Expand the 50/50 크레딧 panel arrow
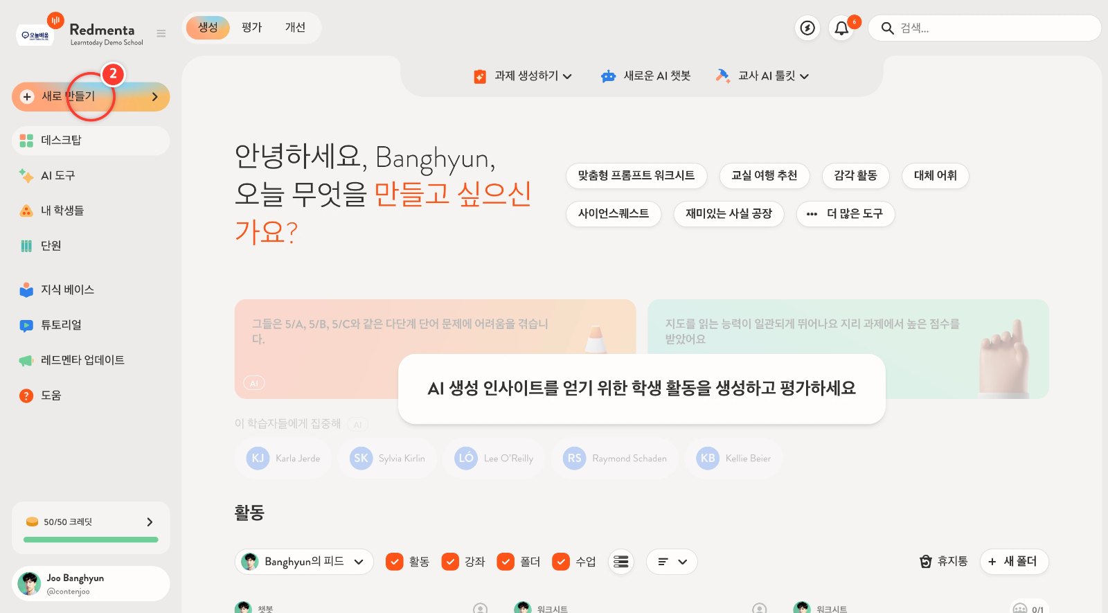This screenshot has width=1108, height=613. (150, 522)
